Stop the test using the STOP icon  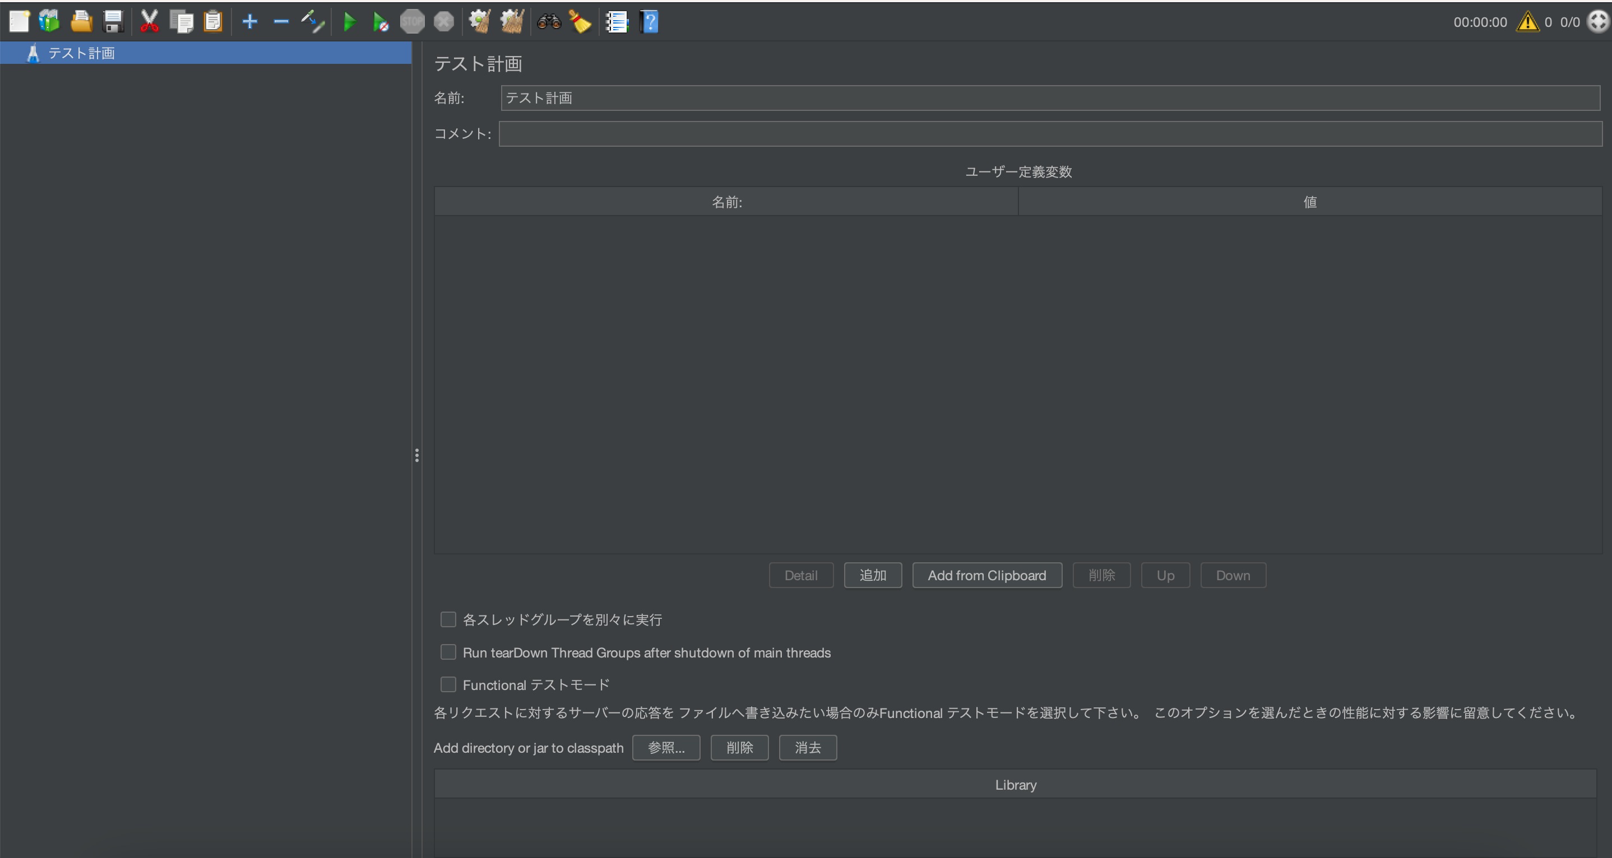click(x=412, y=21)
